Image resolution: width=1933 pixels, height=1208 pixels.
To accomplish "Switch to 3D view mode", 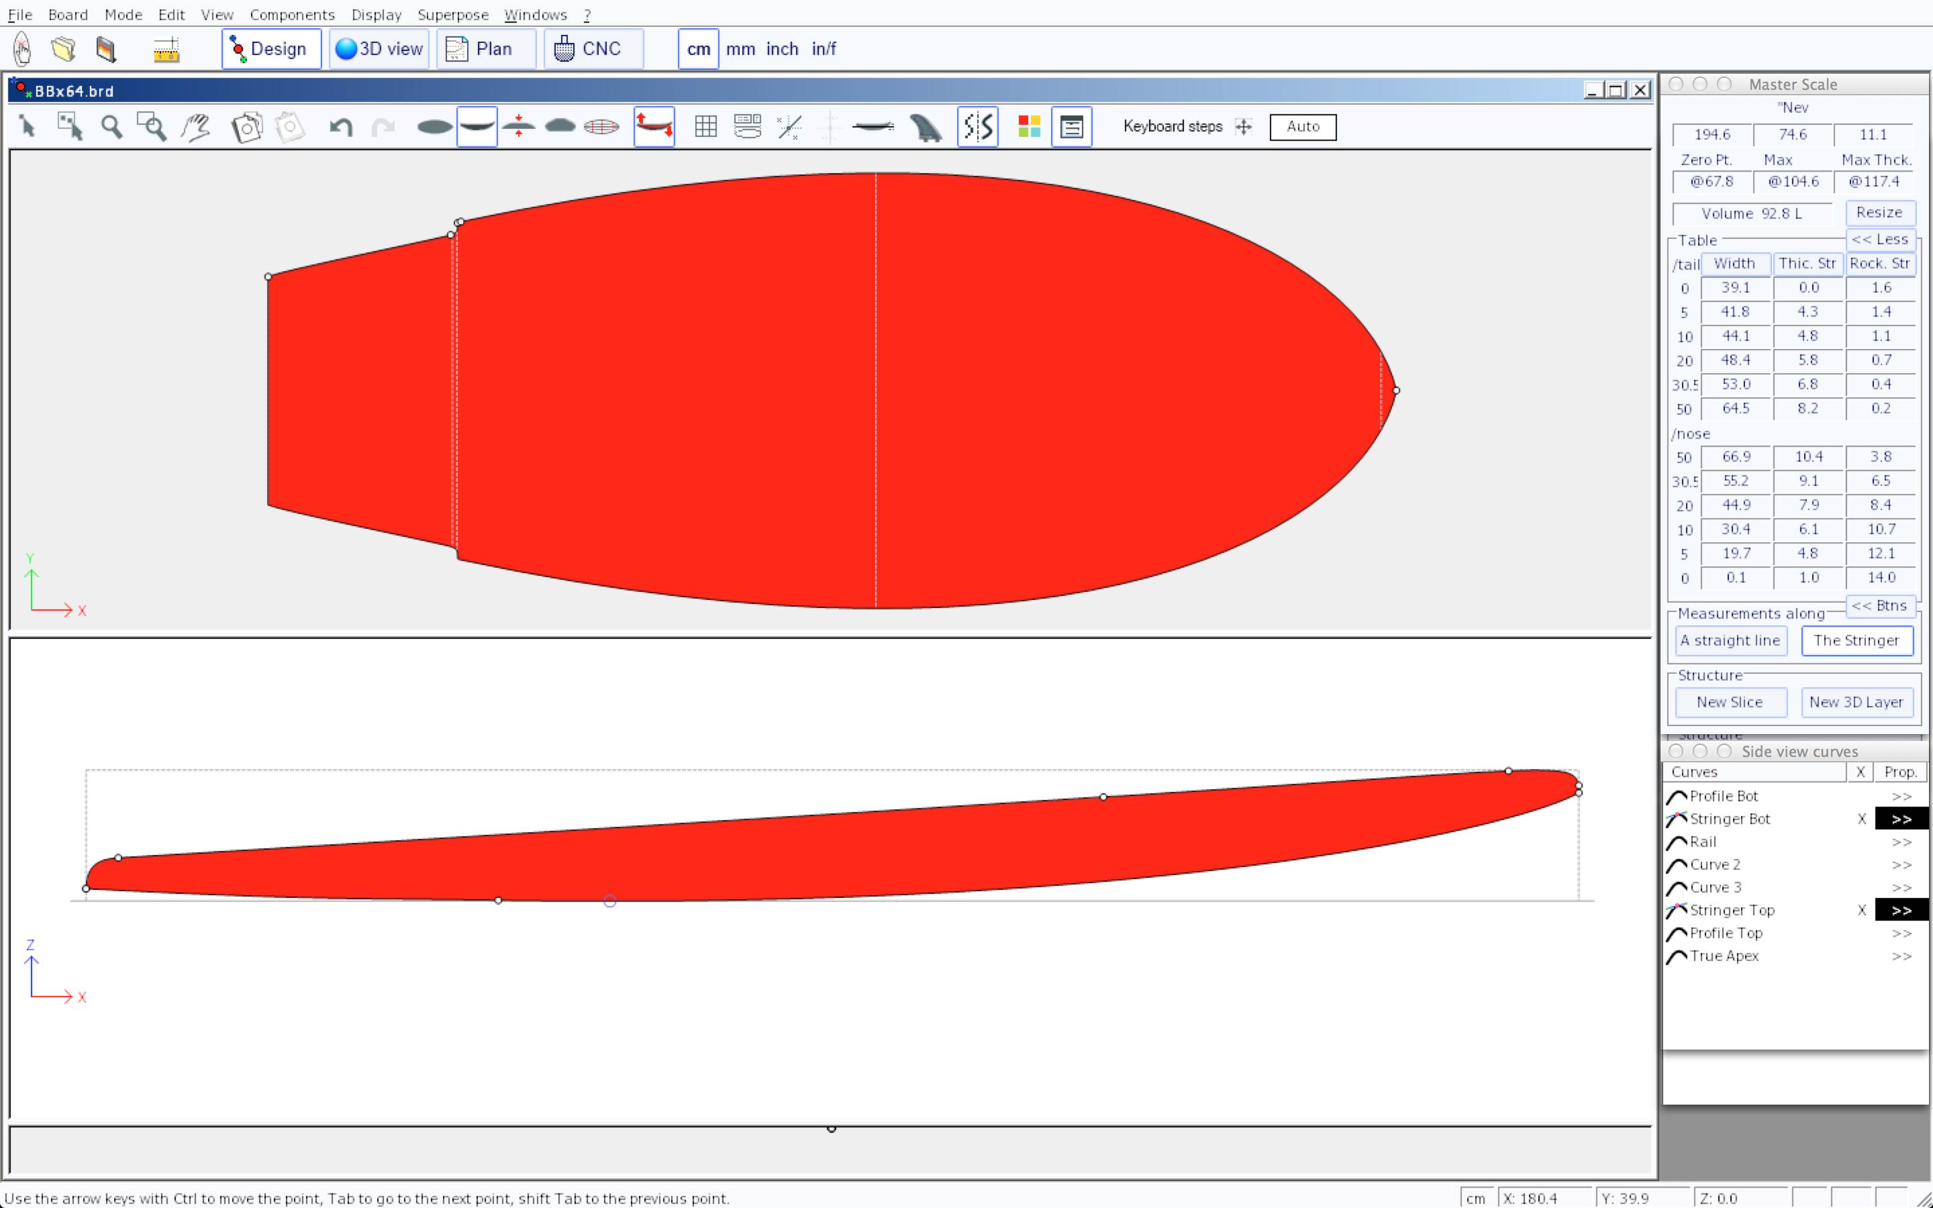I will [x=379, y=49].
